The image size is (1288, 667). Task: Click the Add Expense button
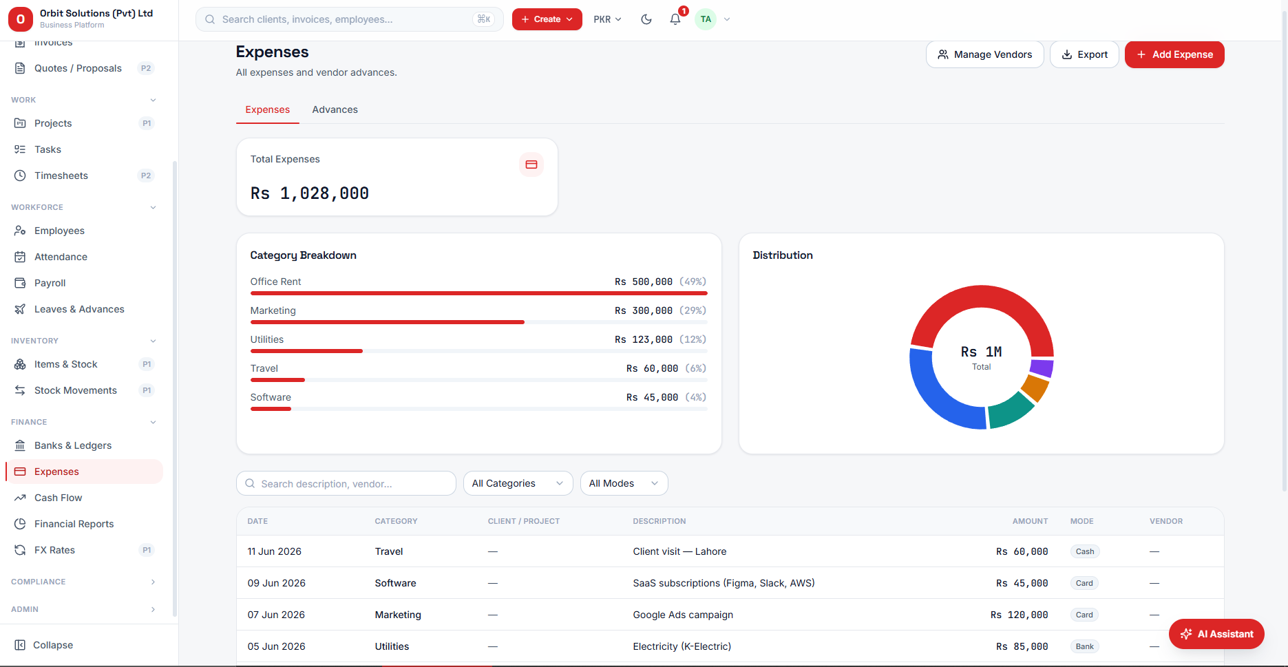1174,54
